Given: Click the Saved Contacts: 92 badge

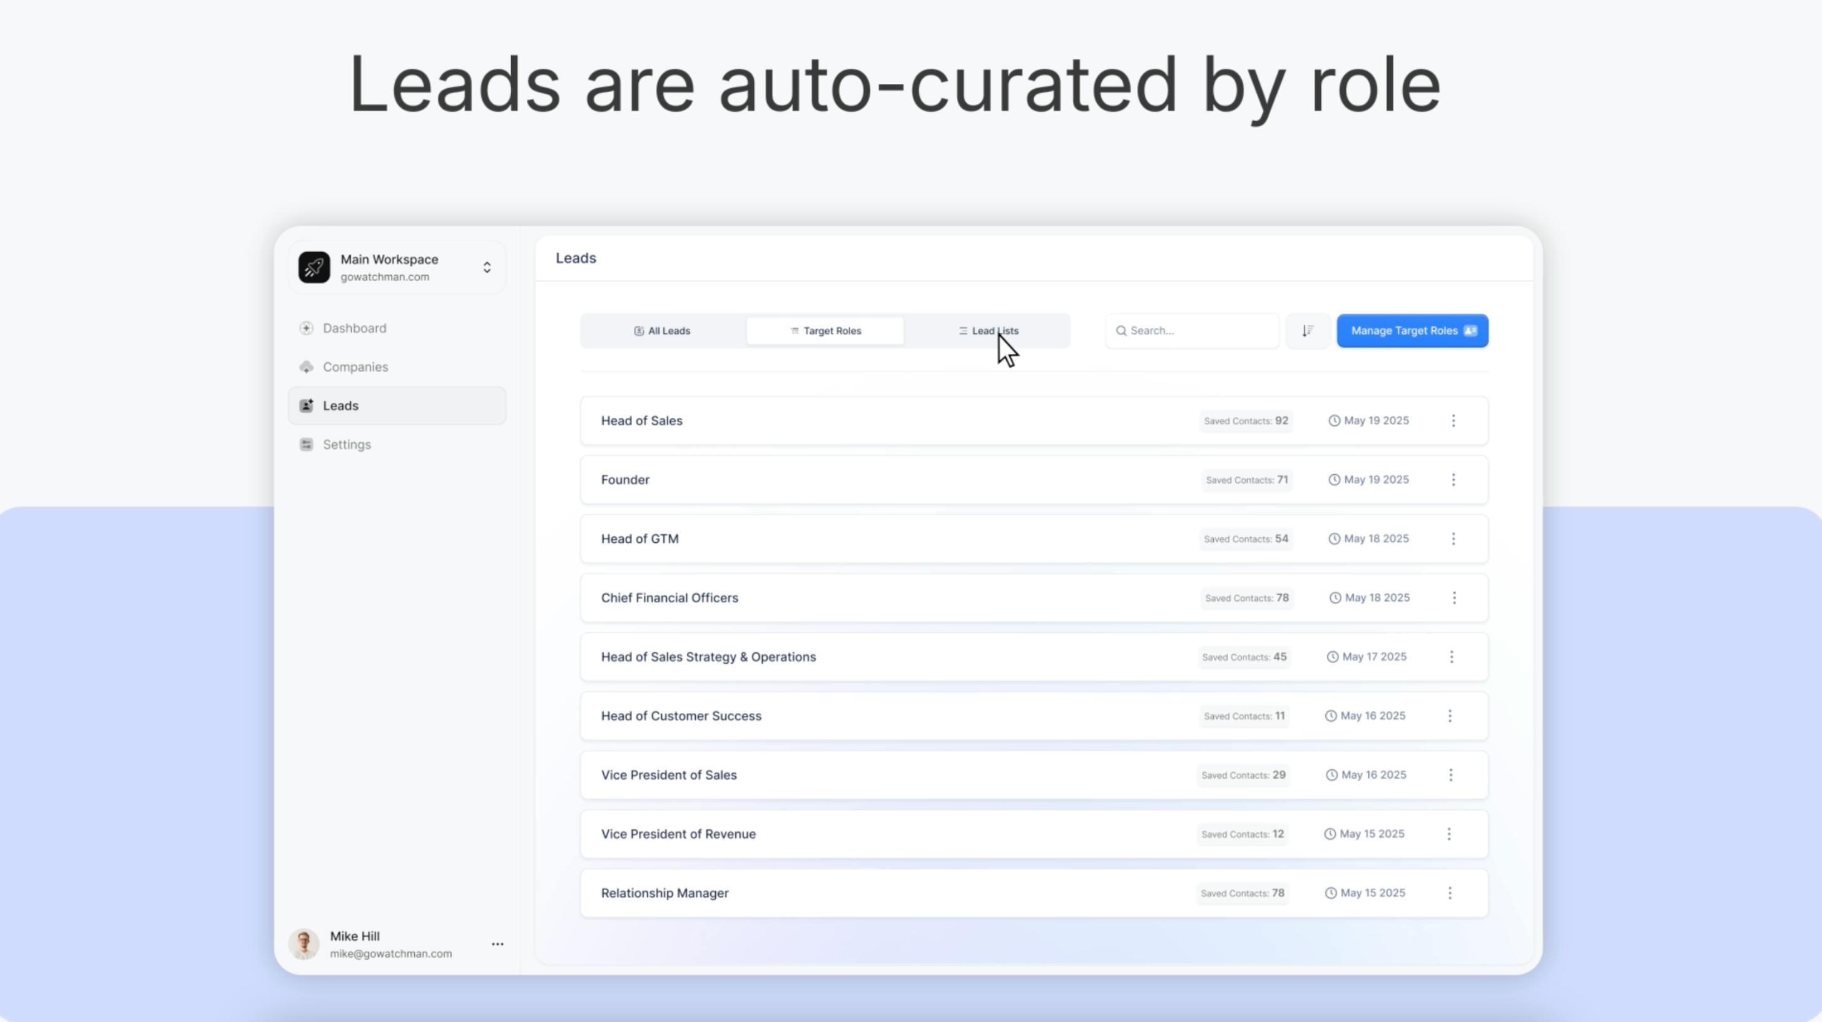Looking at the screenshot, I should coord(1246,421).
